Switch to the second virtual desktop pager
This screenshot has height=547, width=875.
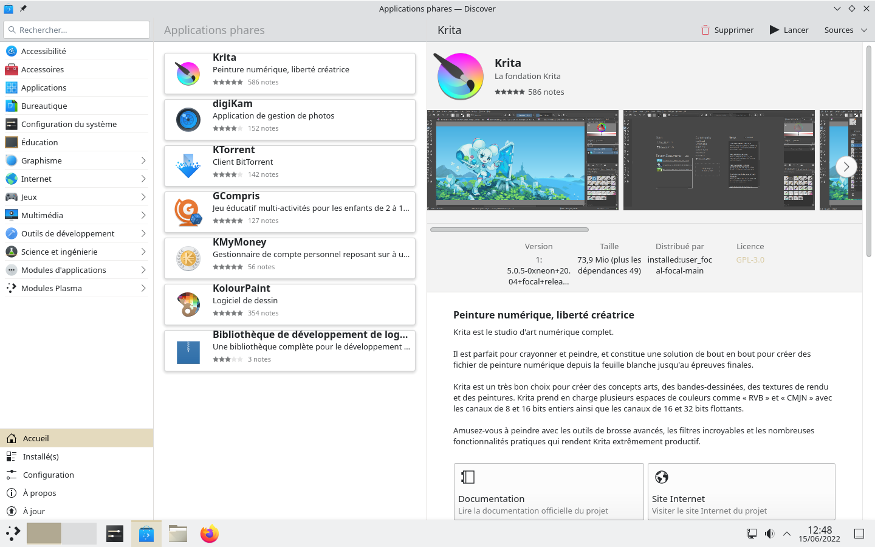coord(79,534)
